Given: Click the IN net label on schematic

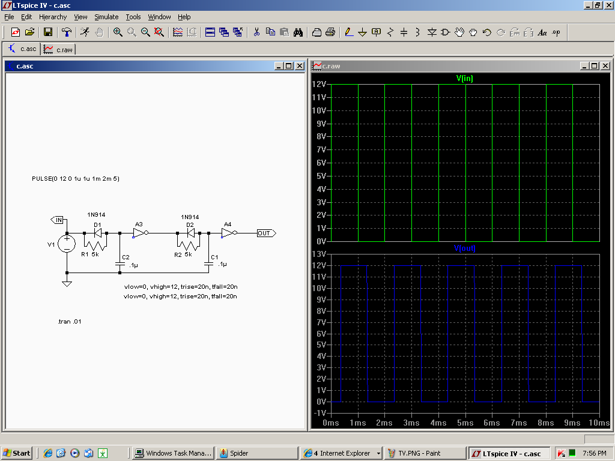Looking at the screenshot, I should 58,220.
